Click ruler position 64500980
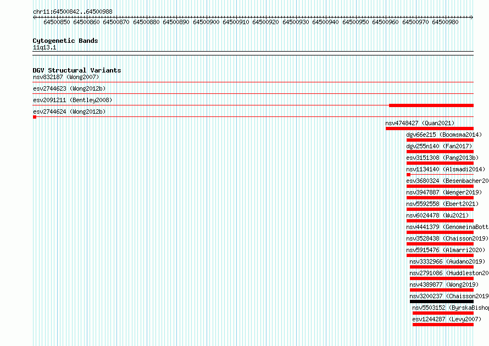The width and height of the screenshot is (489, 346). coord(445,22)
